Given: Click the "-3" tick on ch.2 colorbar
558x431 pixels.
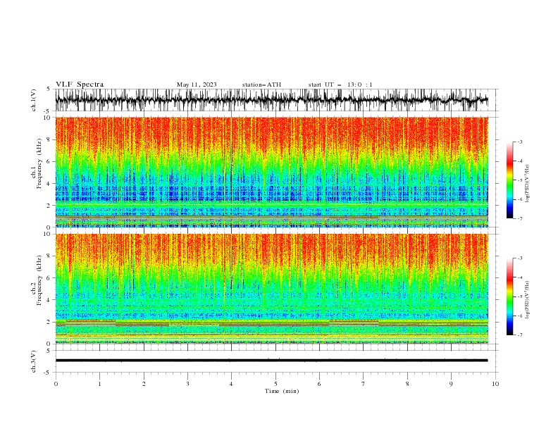Looking at the screenshot, I should pyautogui.click(x=520, y=258).
